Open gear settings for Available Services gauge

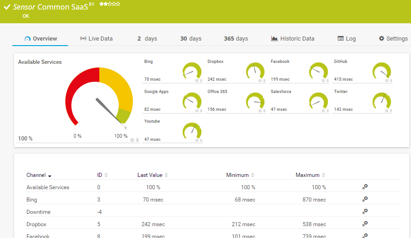[132, 140]
